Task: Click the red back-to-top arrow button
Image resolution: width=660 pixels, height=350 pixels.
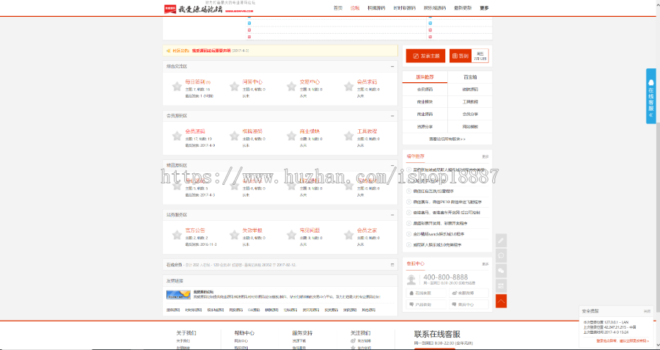Action: 501,301
